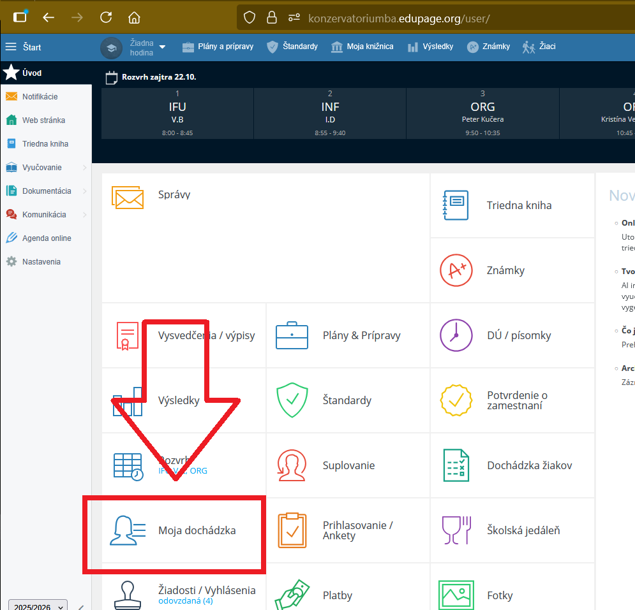Open the Triedna kniha notebook tile icon
Image resolution: width=635 pixels, height=610 pixels.
456,205
